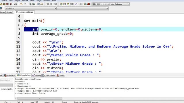This screenshot has height=103, width=184.
Task: Click 'average_grade=0;' on line 8
Action: (x=57, y=34)
